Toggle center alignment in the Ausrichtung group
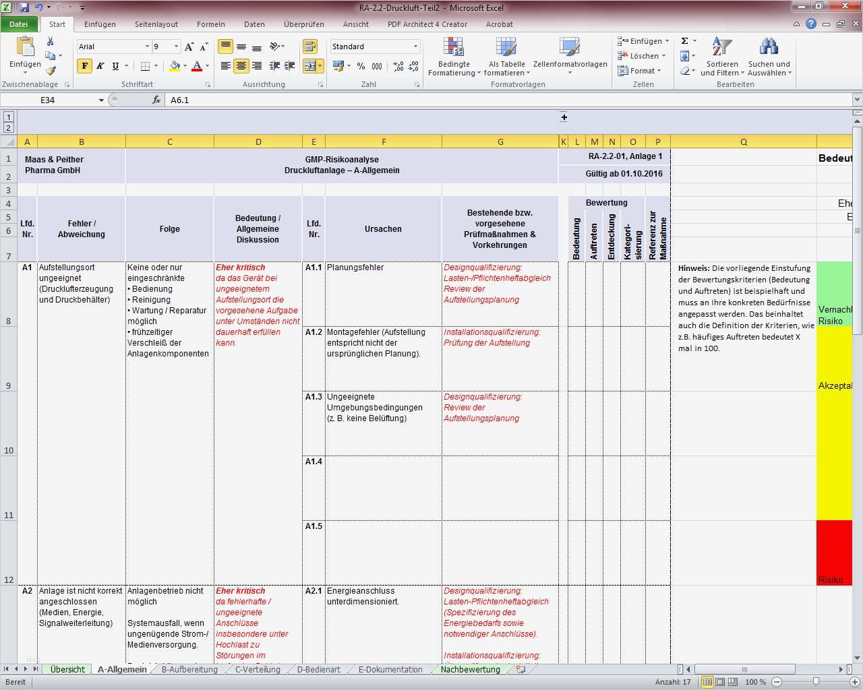The width and height of the screenshot is (863, 690). click(x=241, y=65)
